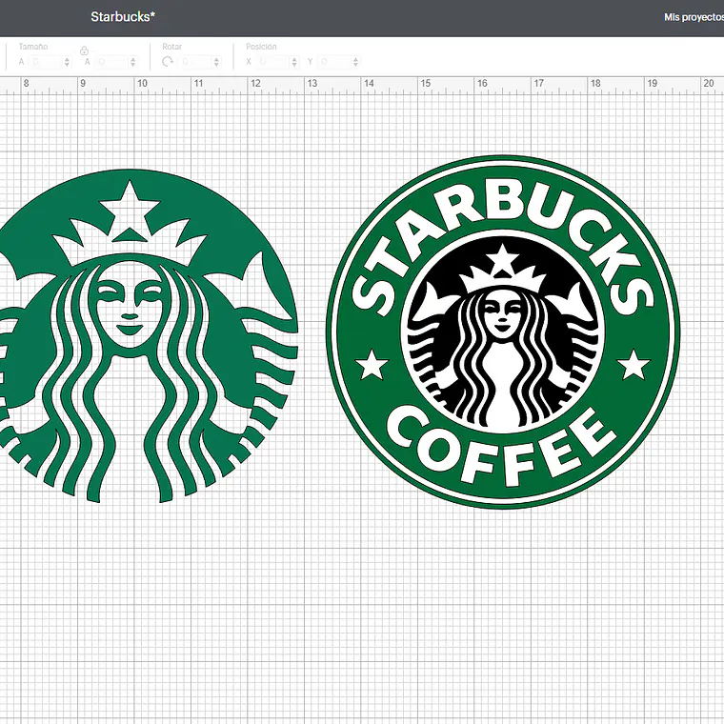Click the X position stepper arrows
Viewport: 724px width, 724px height.
tap(294, 62)
